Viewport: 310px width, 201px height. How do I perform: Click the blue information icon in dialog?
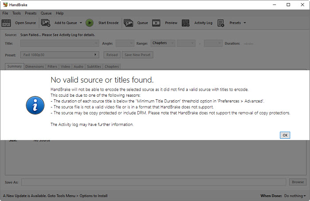(x=35, y=105)
